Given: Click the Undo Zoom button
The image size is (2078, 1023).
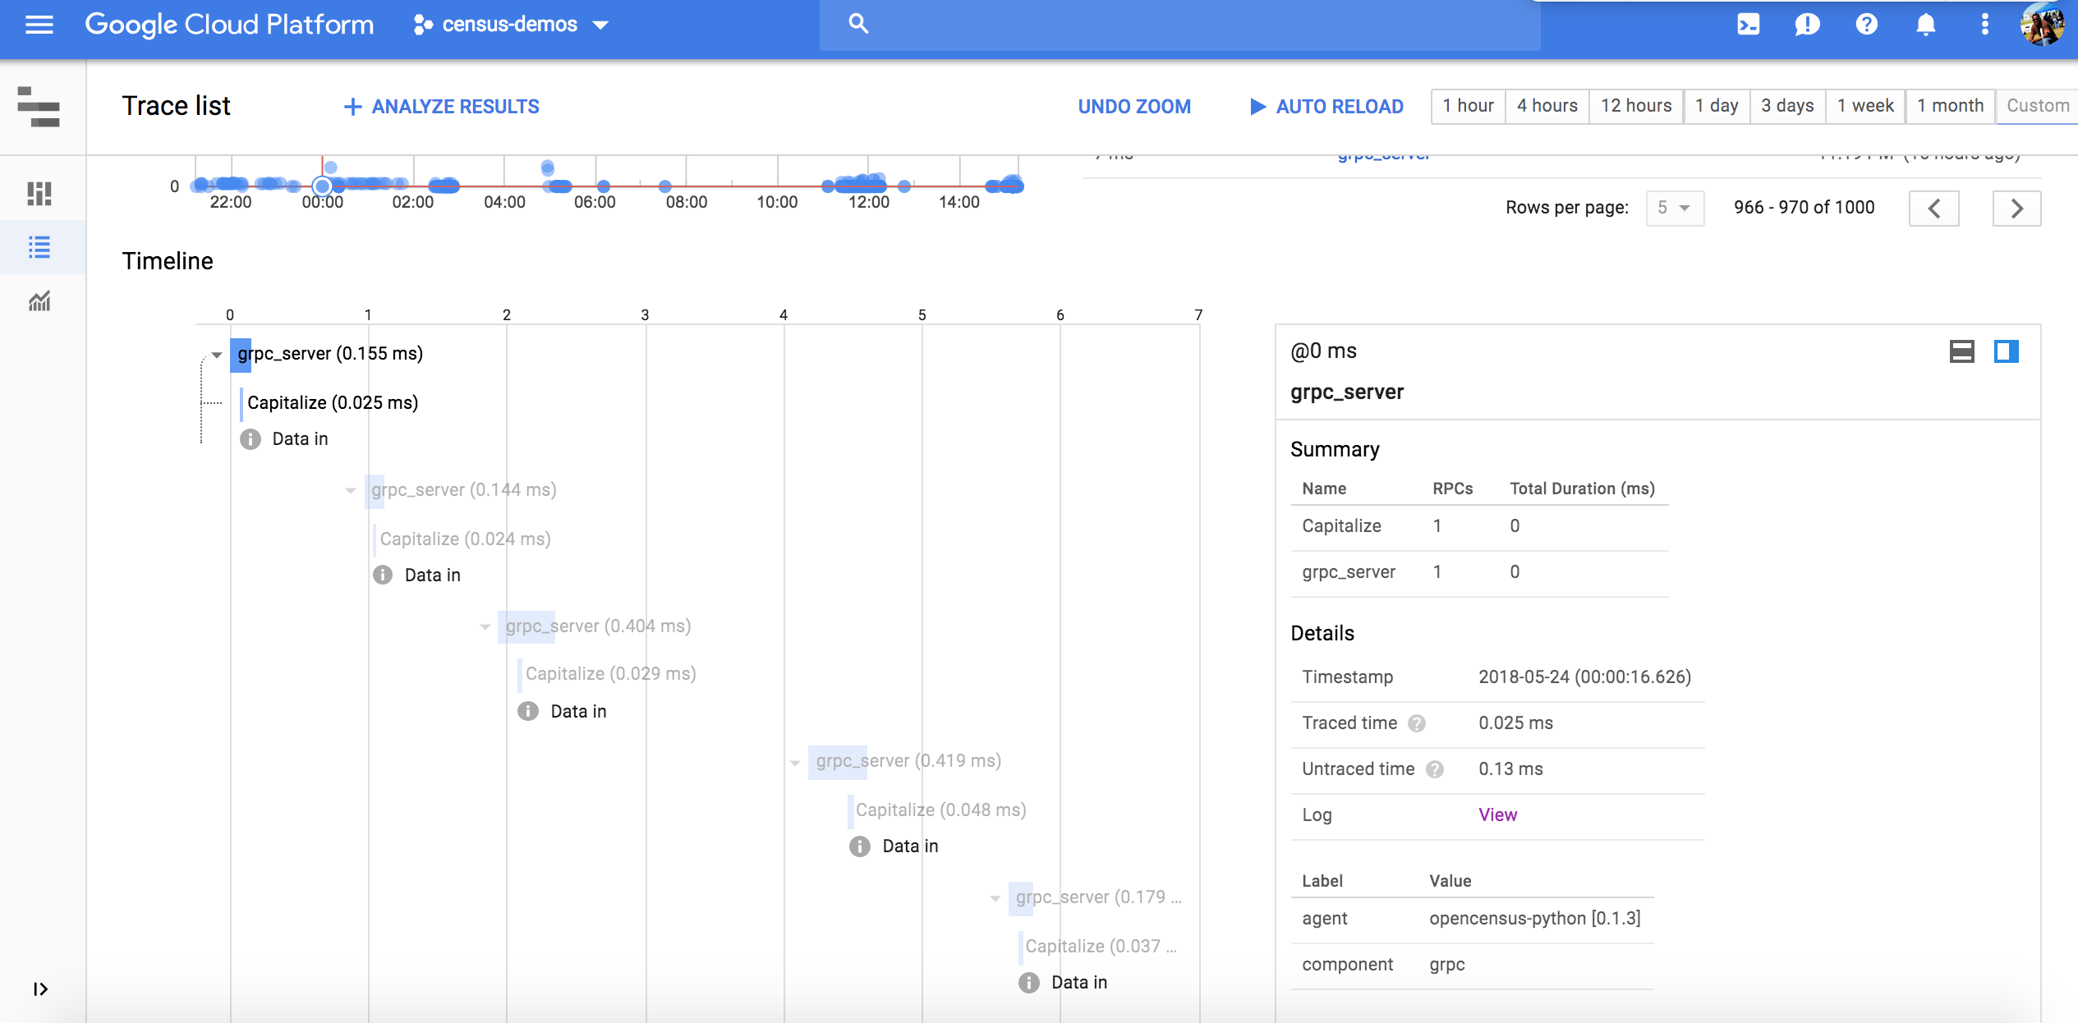Looking at the screenshot, I should pos(1134,105).
